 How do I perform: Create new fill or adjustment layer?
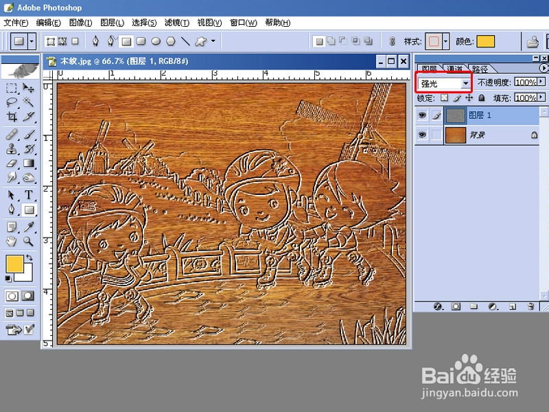pyautogui.click(x=493, y=306)
